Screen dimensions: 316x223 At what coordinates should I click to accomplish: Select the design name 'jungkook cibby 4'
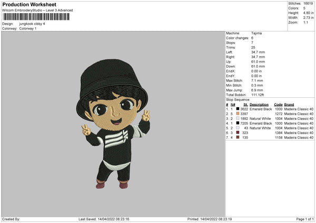[x=32, y=24]
